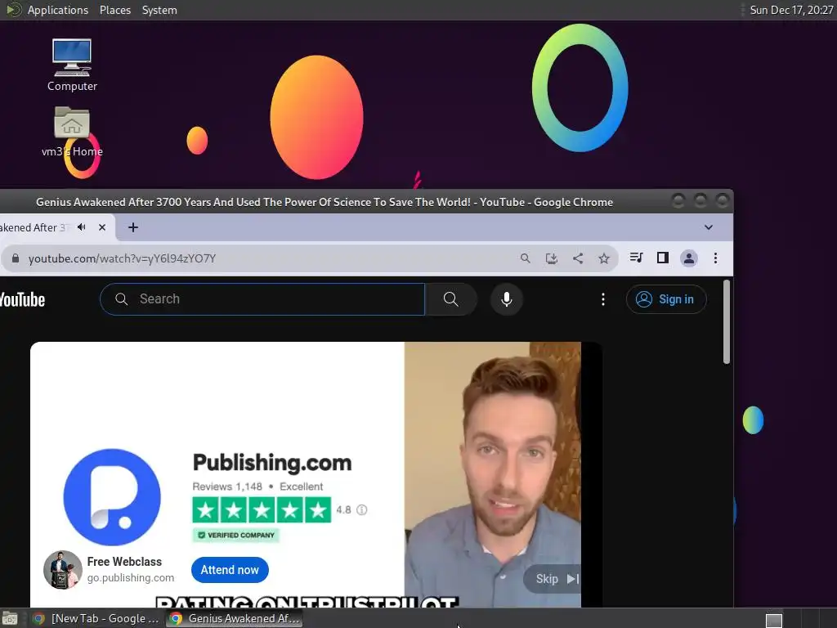The height and width of the screenshot is (628, 837).
Task: Click the workspace switcher box
Action: point(774,621)
